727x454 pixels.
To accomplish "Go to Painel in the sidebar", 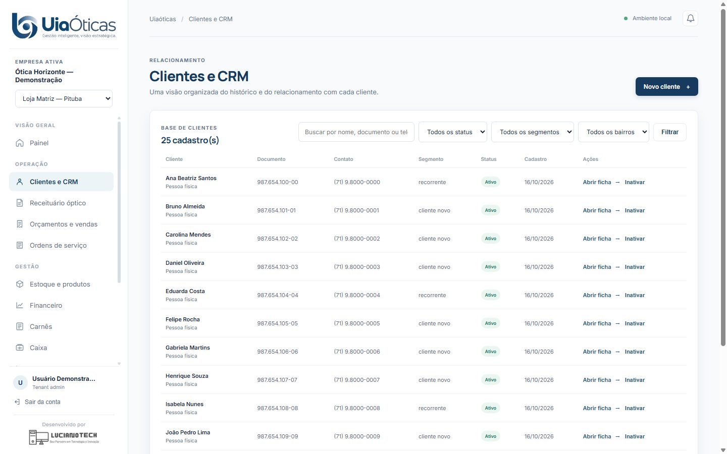I will click(x=61, y=143).
